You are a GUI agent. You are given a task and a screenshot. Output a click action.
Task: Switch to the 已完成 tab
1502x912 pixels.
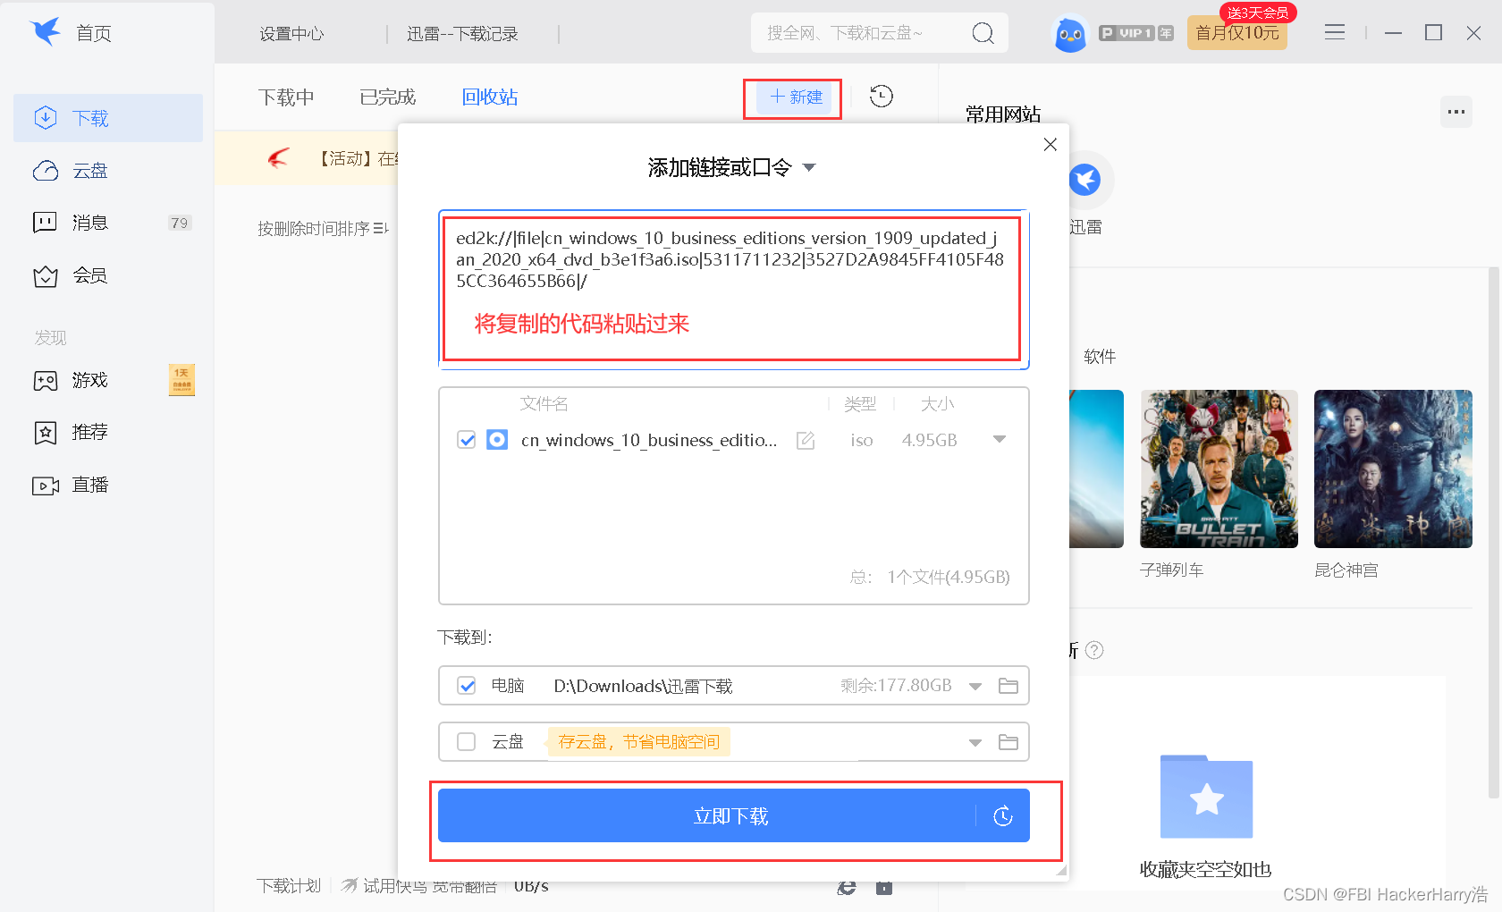(x=388, y=97)
